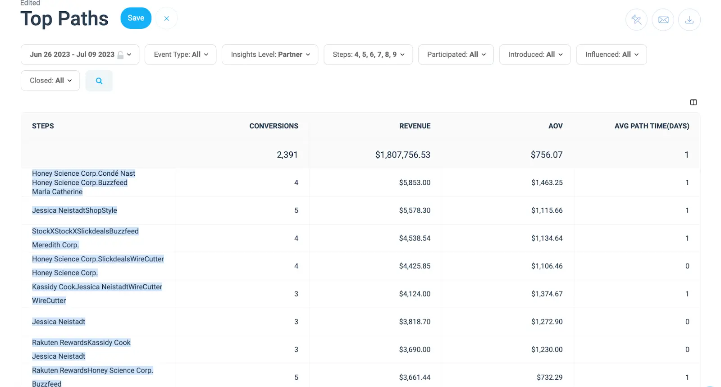
Task: Click revenue cell $3,661.44
Action: pos(415,378)
